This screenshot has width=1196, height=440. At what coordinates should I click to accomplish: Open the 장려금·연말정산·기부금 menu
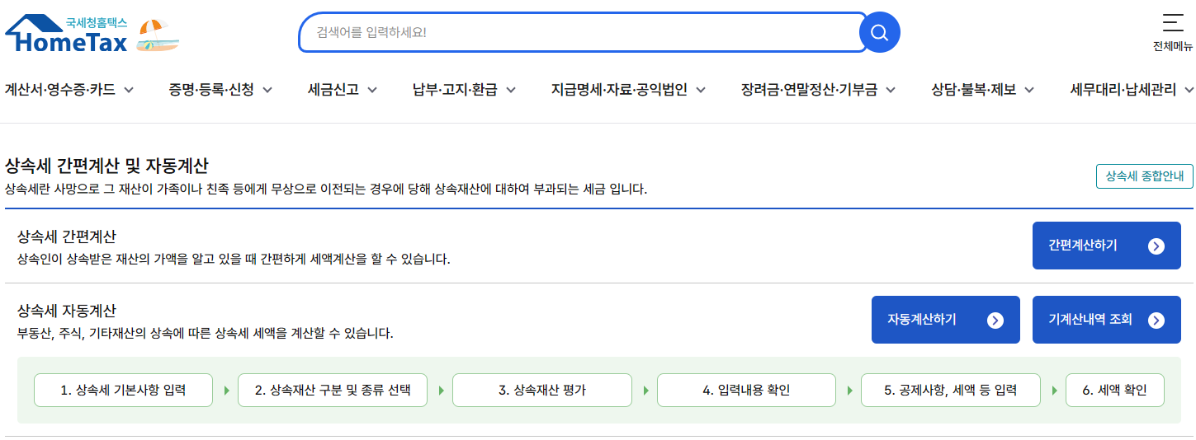tap(809, 90)
